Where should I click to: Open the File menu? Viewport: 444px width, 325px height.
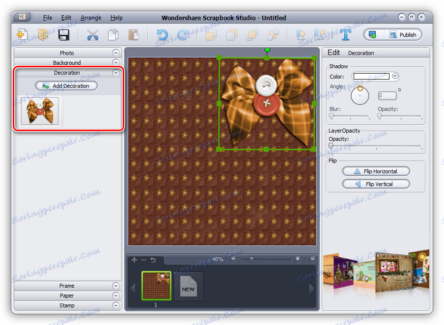(48, 18)
